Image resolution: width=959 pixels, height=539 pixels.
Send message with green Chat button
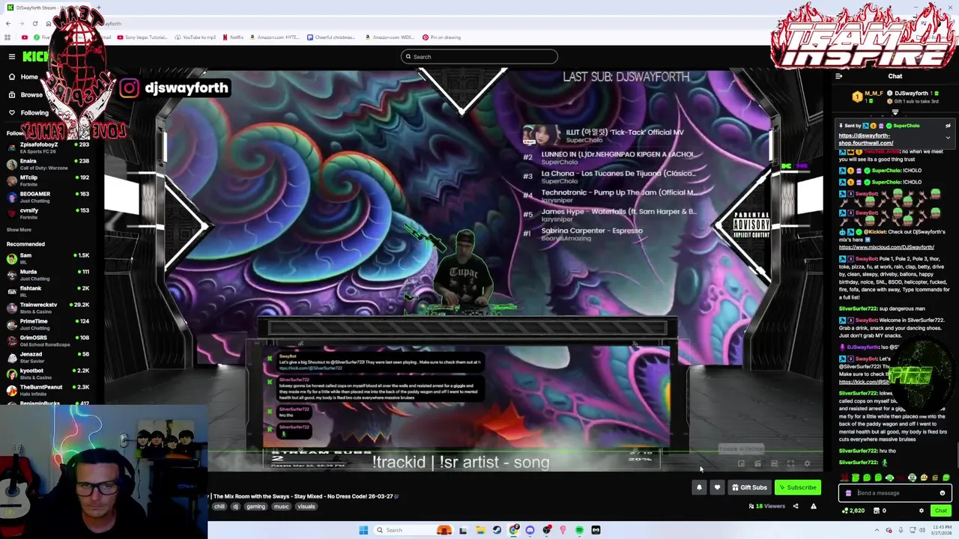(x=940, y=511)
